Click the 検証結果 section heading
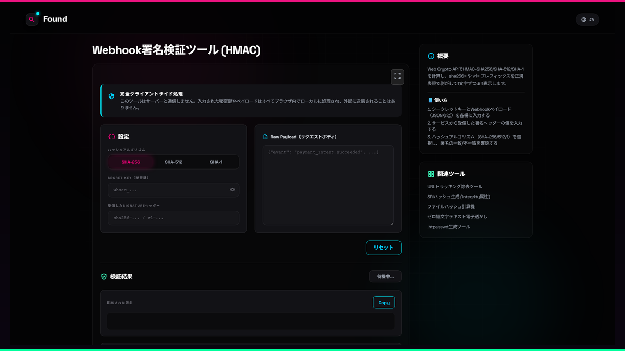 pos(121,277)
